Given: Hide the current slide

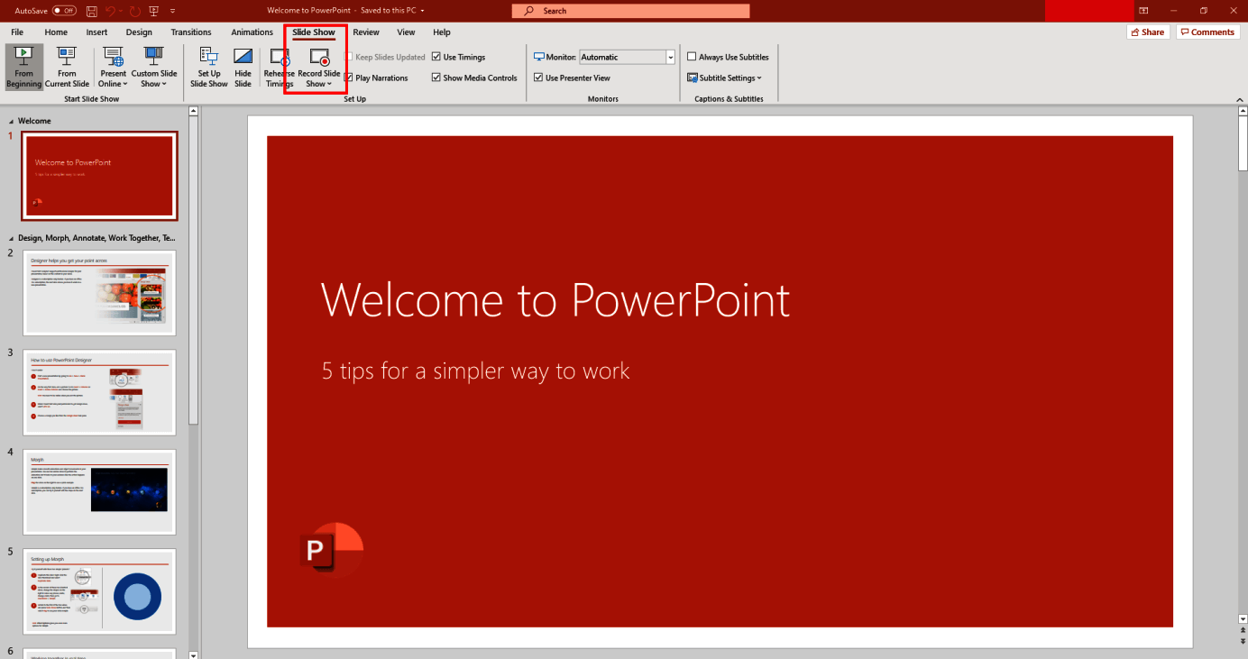Looking at the screenshot, I should pos(243,67).
